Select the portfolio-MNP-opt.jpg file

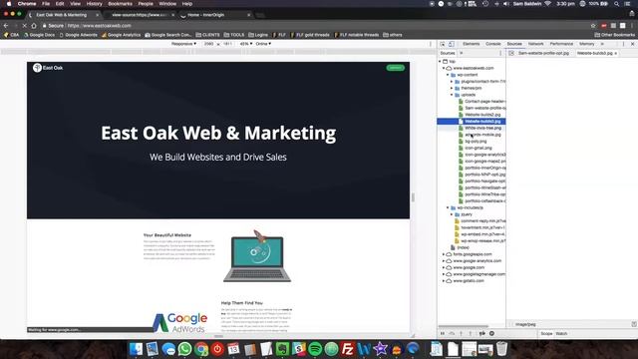click(481, 175)
